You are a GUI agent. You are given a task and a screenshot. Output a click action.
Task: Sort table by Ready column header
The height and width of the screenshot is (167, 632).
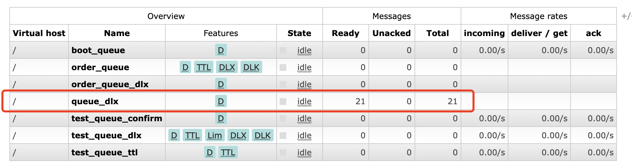[x=345, y=33]
